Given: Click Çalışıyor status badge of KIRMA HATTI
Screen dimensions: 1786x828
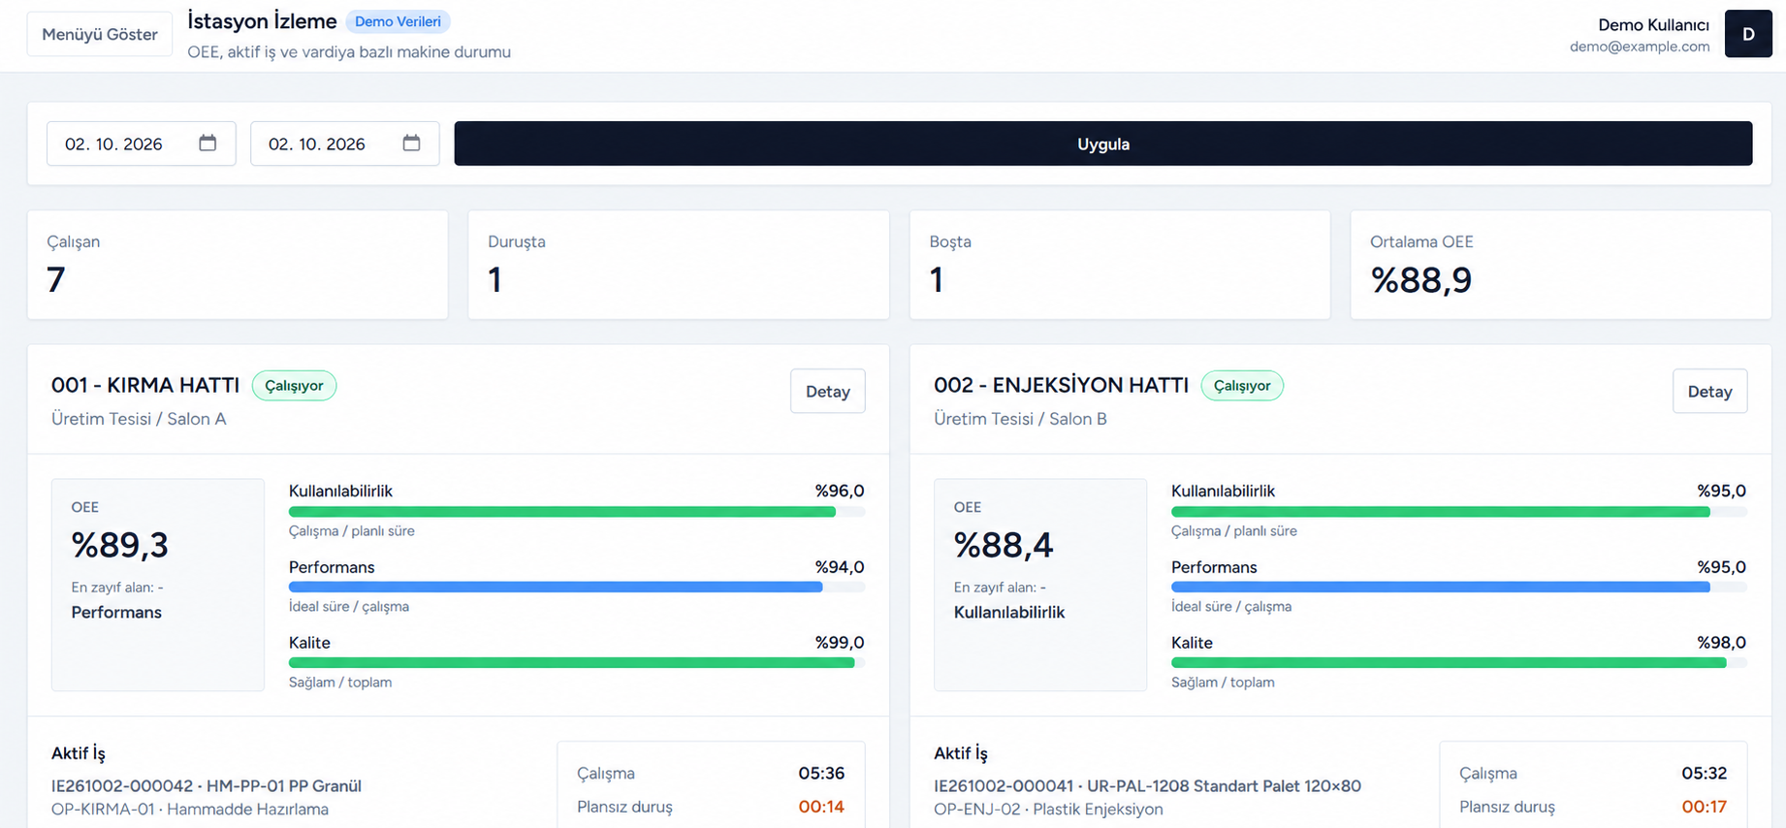Looking at the screenshot, I should click(x=295, y=386).
